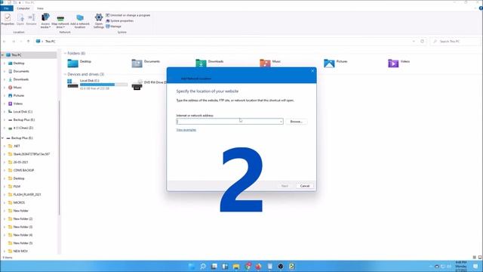Expand Documents in the navigation tree
Viewport: 483px width, 272px height.
tap(5, 71)
